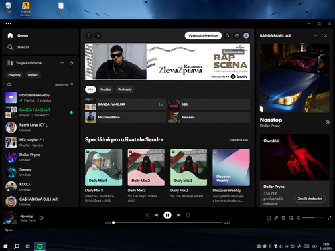Adjust the volume slider
Image resolution: width=335 pixels, height=251 pixels.
click(x=313, y=218)
